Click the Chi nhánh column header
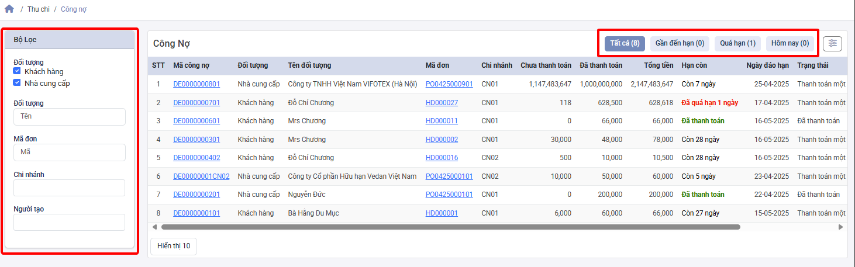The image size is (855, 267). (497, 65)
